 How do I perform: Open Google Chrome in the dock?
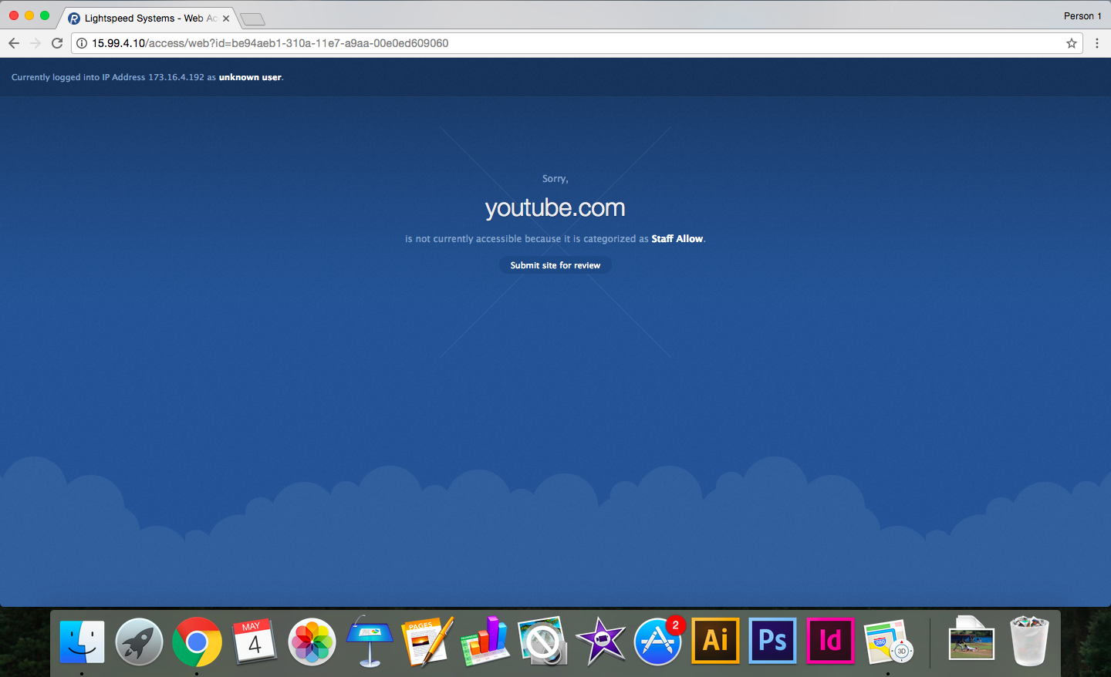point(197,642)
